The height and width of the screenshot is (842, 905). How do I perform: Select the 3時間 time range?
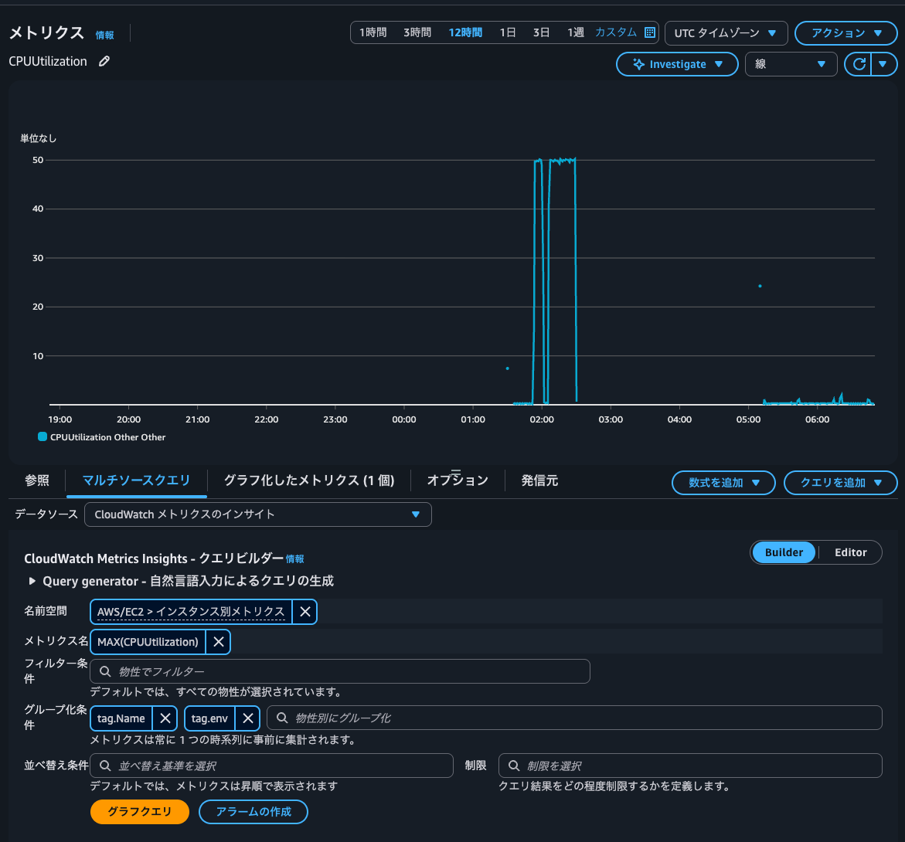pos(417,32)
